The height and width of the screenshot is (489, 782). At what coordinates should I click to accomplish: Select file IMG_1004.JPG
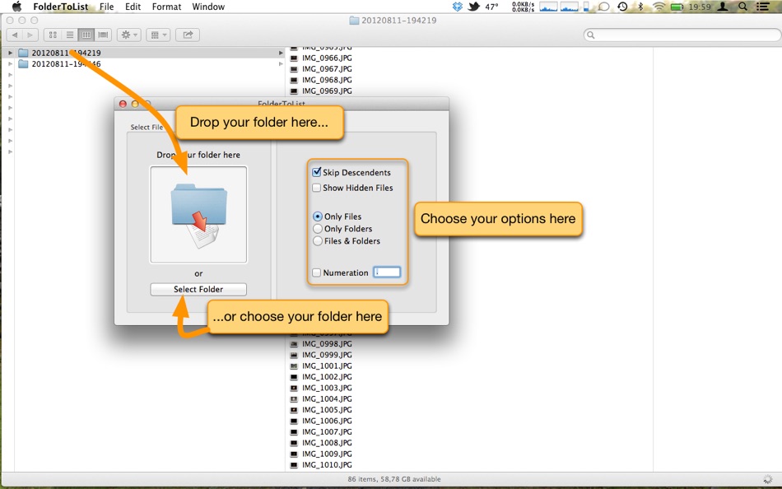(327, 398)
